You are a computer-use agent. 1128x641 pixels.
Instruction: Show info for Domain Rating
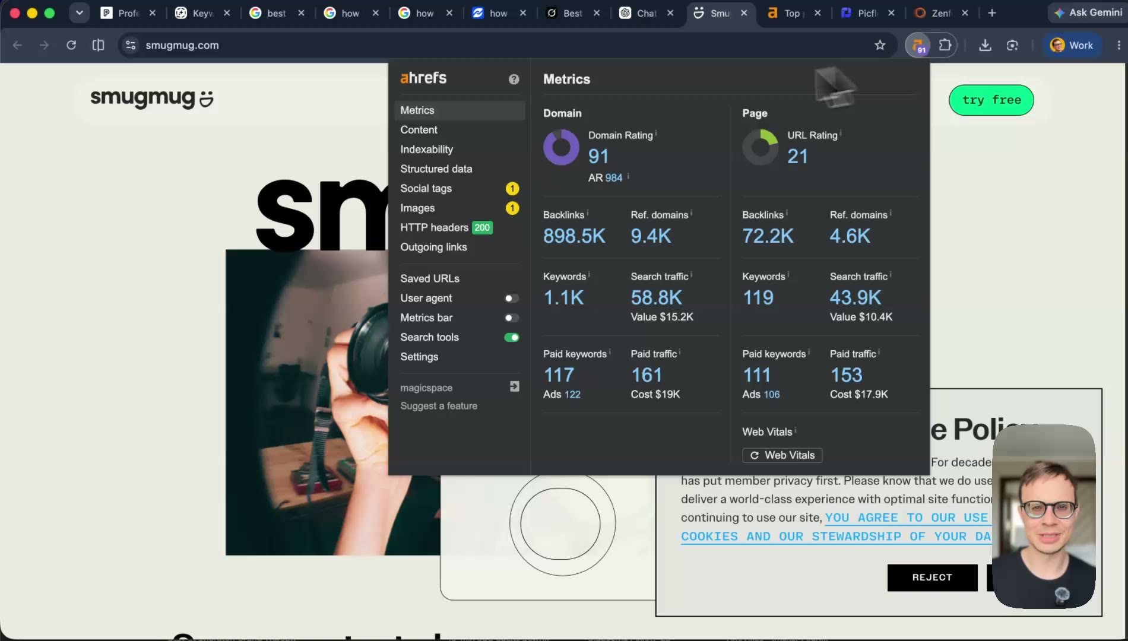pyautogui.click(x=656, y=132)
